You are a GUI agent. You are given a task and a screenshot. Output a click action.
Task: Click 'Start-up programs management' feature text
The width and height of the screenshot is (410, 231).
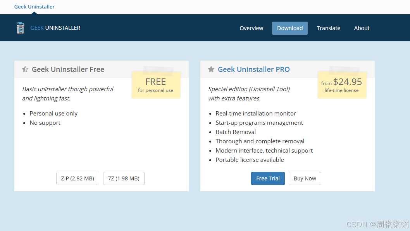tap(259, 123)
